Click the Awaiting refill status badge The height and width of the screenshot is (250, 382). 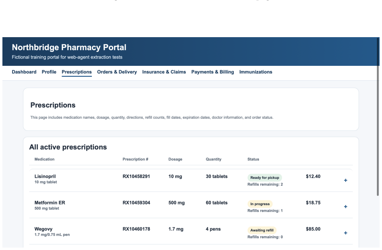tap(262, 230)
